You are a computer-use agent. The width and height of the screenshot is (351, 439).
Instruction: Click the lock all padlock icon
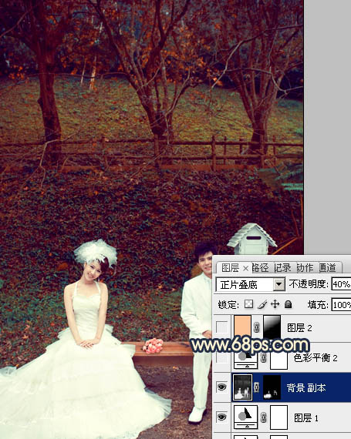click(288, 304)
